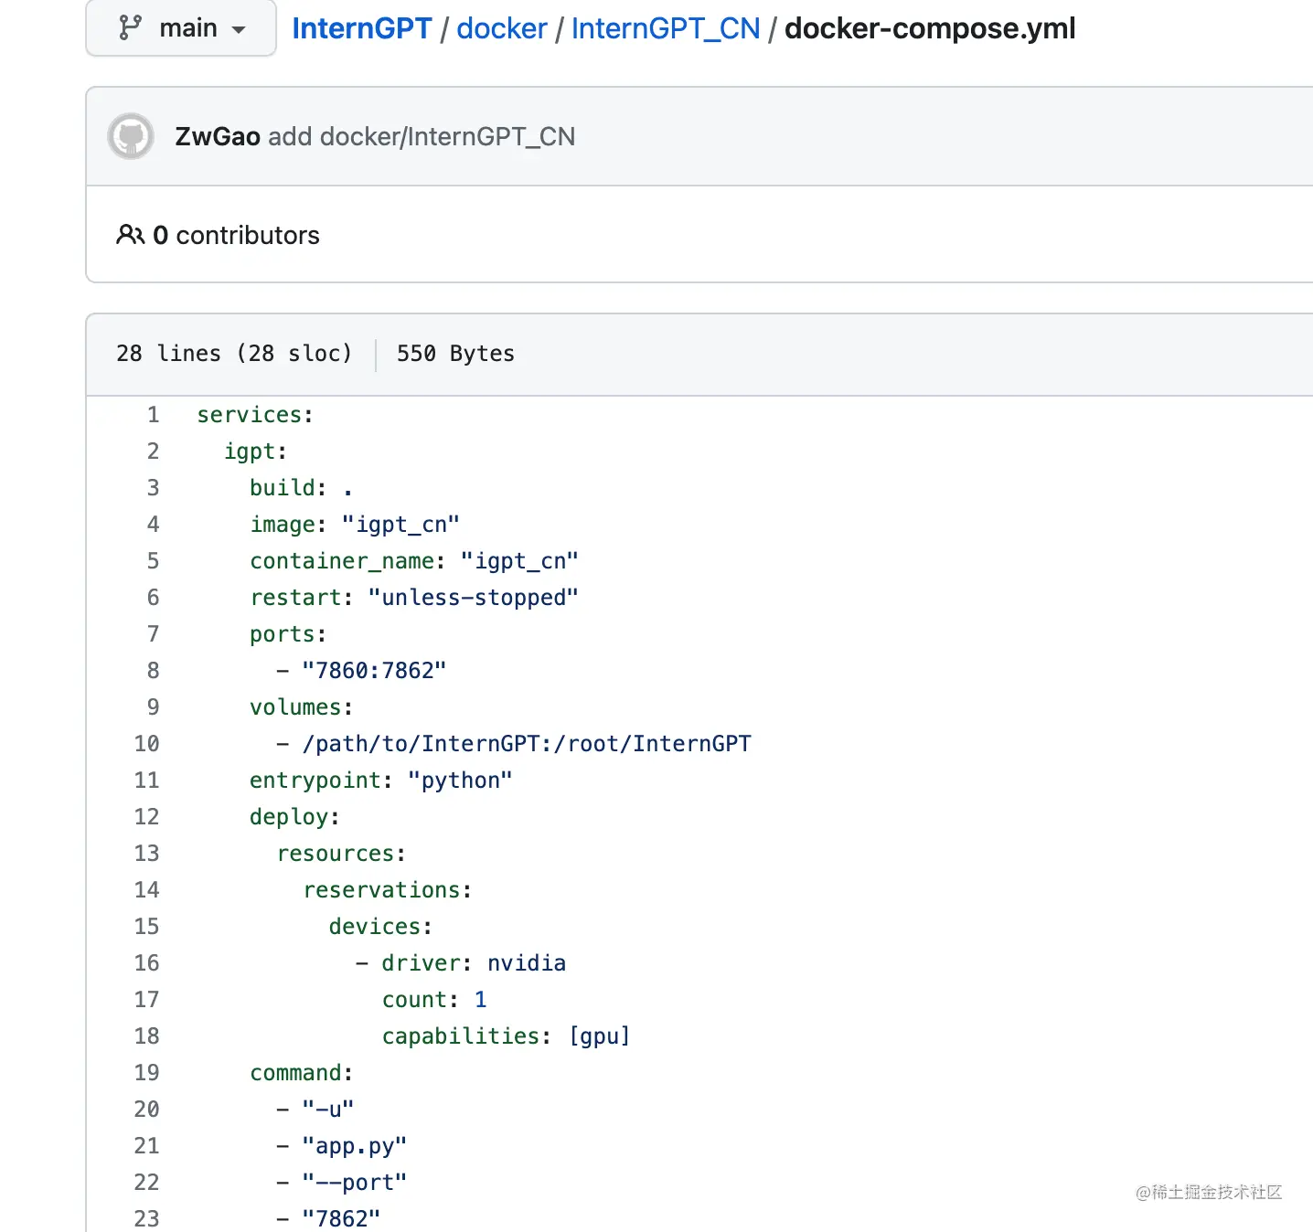Screen dimensions: 1313x1232
Task: Go to the docker folder breadcrumb
Action: pyautogui.click(x=501, y=28)
